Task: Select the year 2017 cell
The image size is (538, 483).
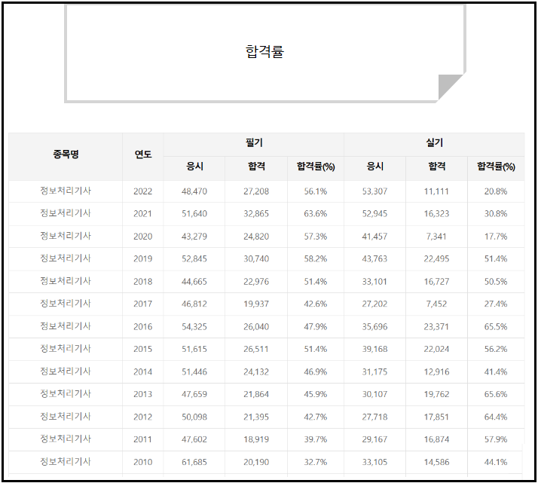Action: (142, 304)
